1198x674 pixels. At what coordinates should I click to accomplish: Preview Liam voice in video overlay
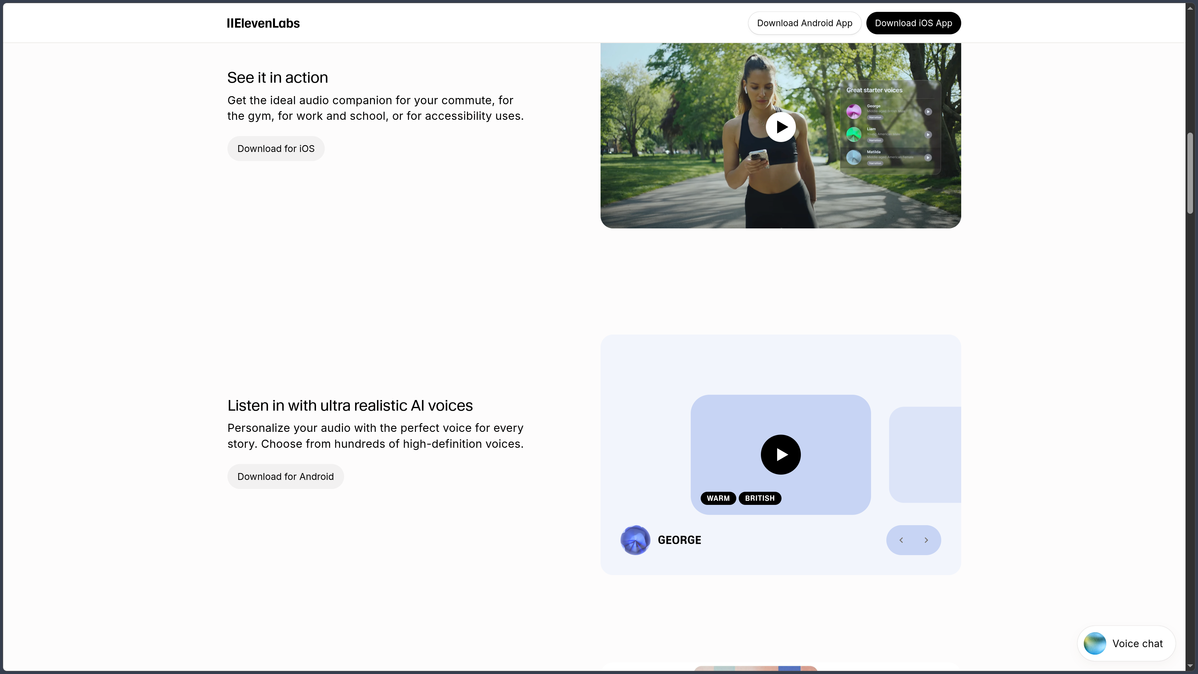928,135
